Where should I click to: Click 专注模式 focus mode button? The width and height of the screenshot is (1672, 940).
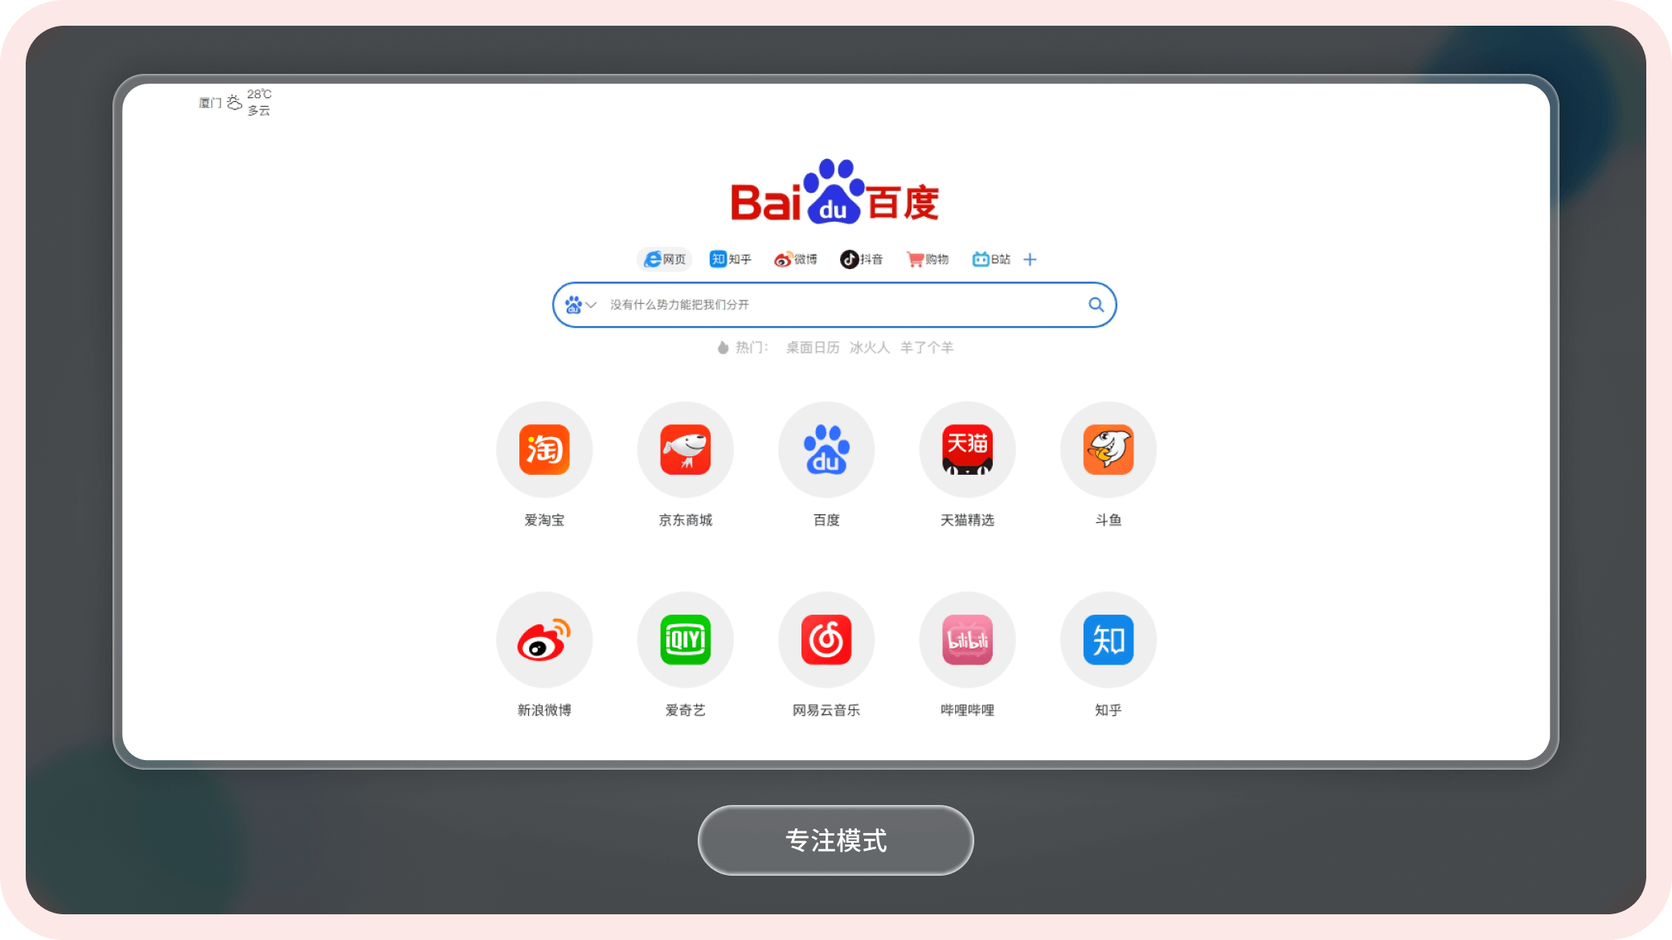[836, 840]
